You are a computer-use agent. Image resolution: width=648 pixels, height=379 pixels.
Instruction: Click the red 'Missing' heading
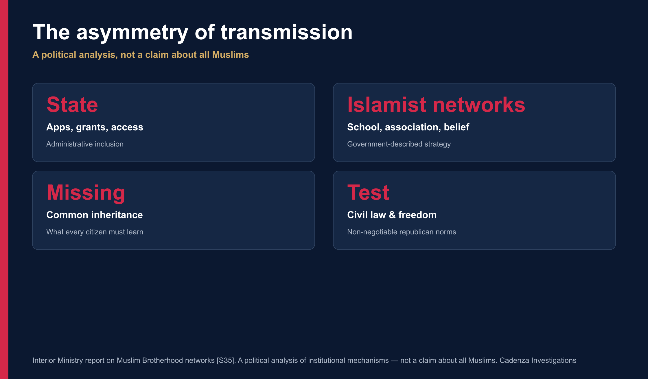pyautogui.click(x=86, y=193)
